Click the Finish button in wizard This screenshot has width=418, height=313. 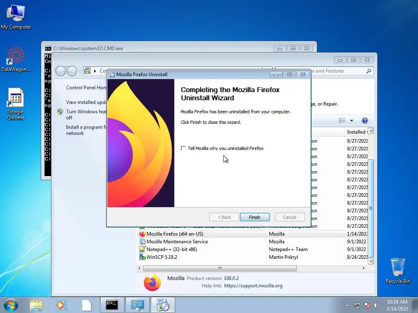tap(255, 217)
